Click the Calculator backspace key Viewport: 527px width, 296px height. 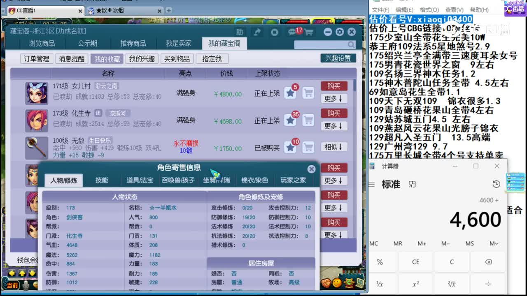point(488,262)
